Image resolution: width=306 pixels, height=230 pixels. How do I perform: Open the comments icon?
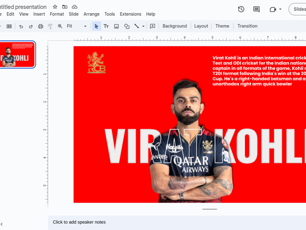pos(256,9)
